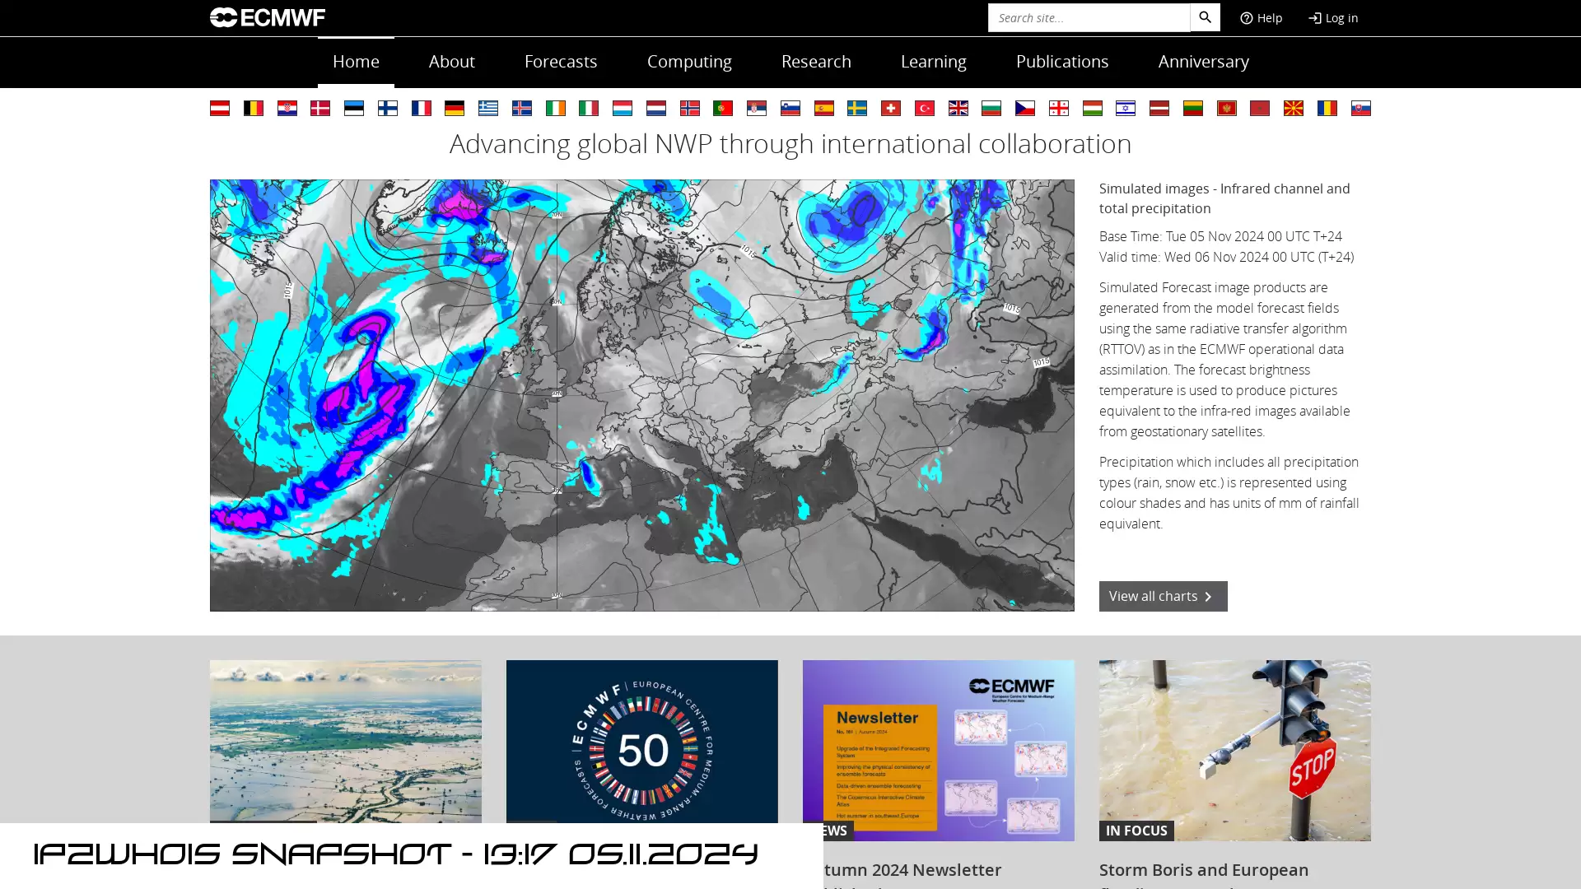Click the Search input field
Screen dimensions: 1581x889
pos(1089,17)
